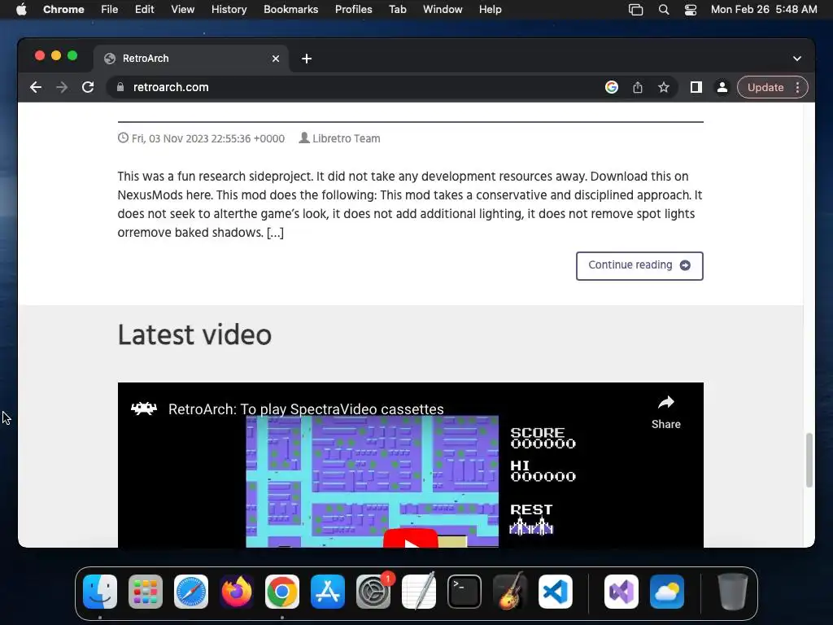Launch Safari from the dock
Viewport: 833px width, 625px height.
[x=190, y=592]
